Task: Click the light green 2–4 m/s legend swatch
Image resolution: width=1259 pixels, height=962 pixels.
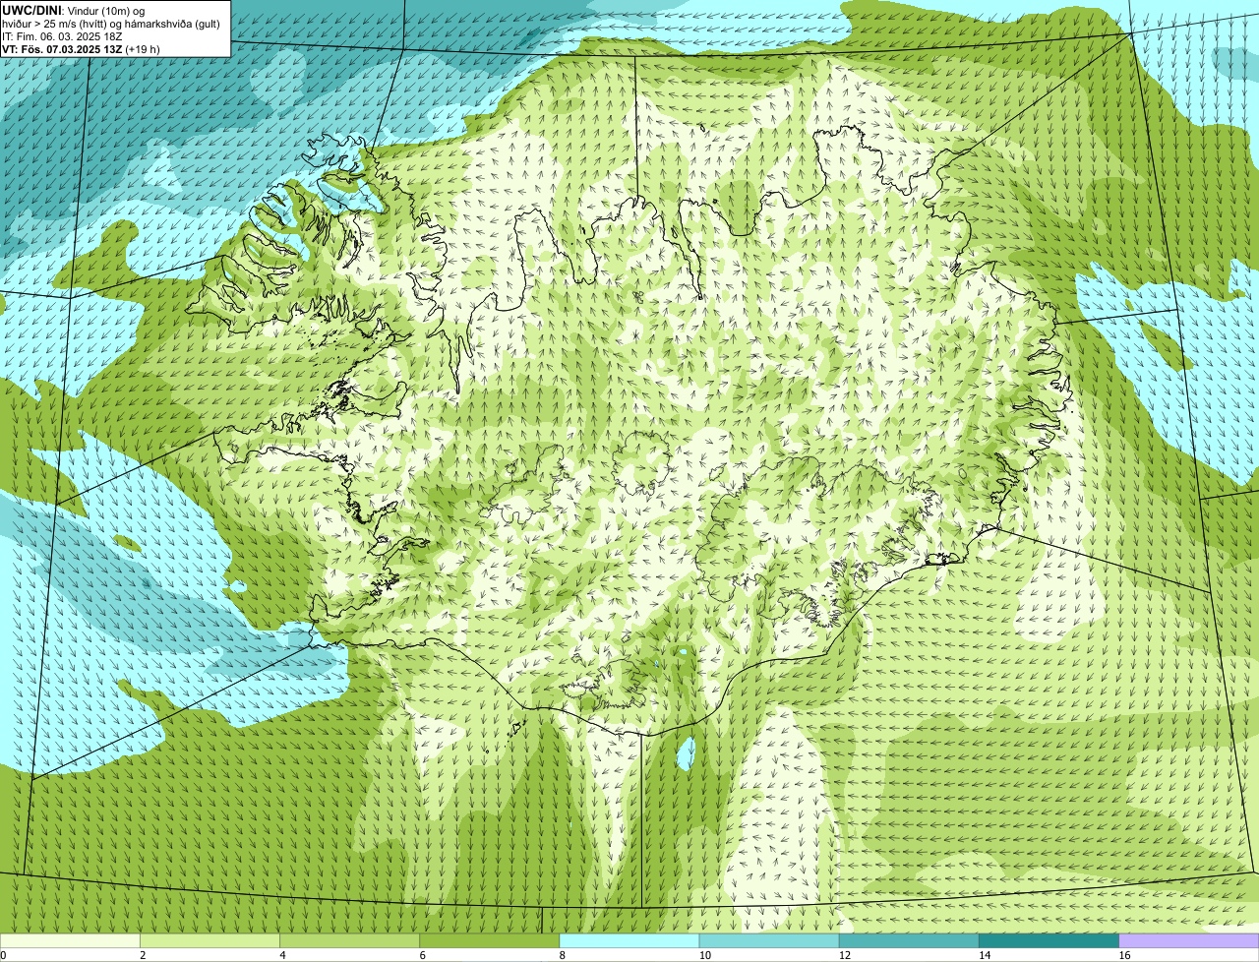Action: (210, 941)
